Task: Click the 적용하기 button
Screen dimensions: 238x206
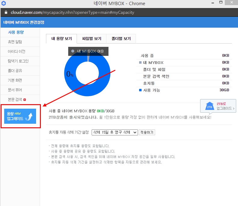Action: [147, 132]
